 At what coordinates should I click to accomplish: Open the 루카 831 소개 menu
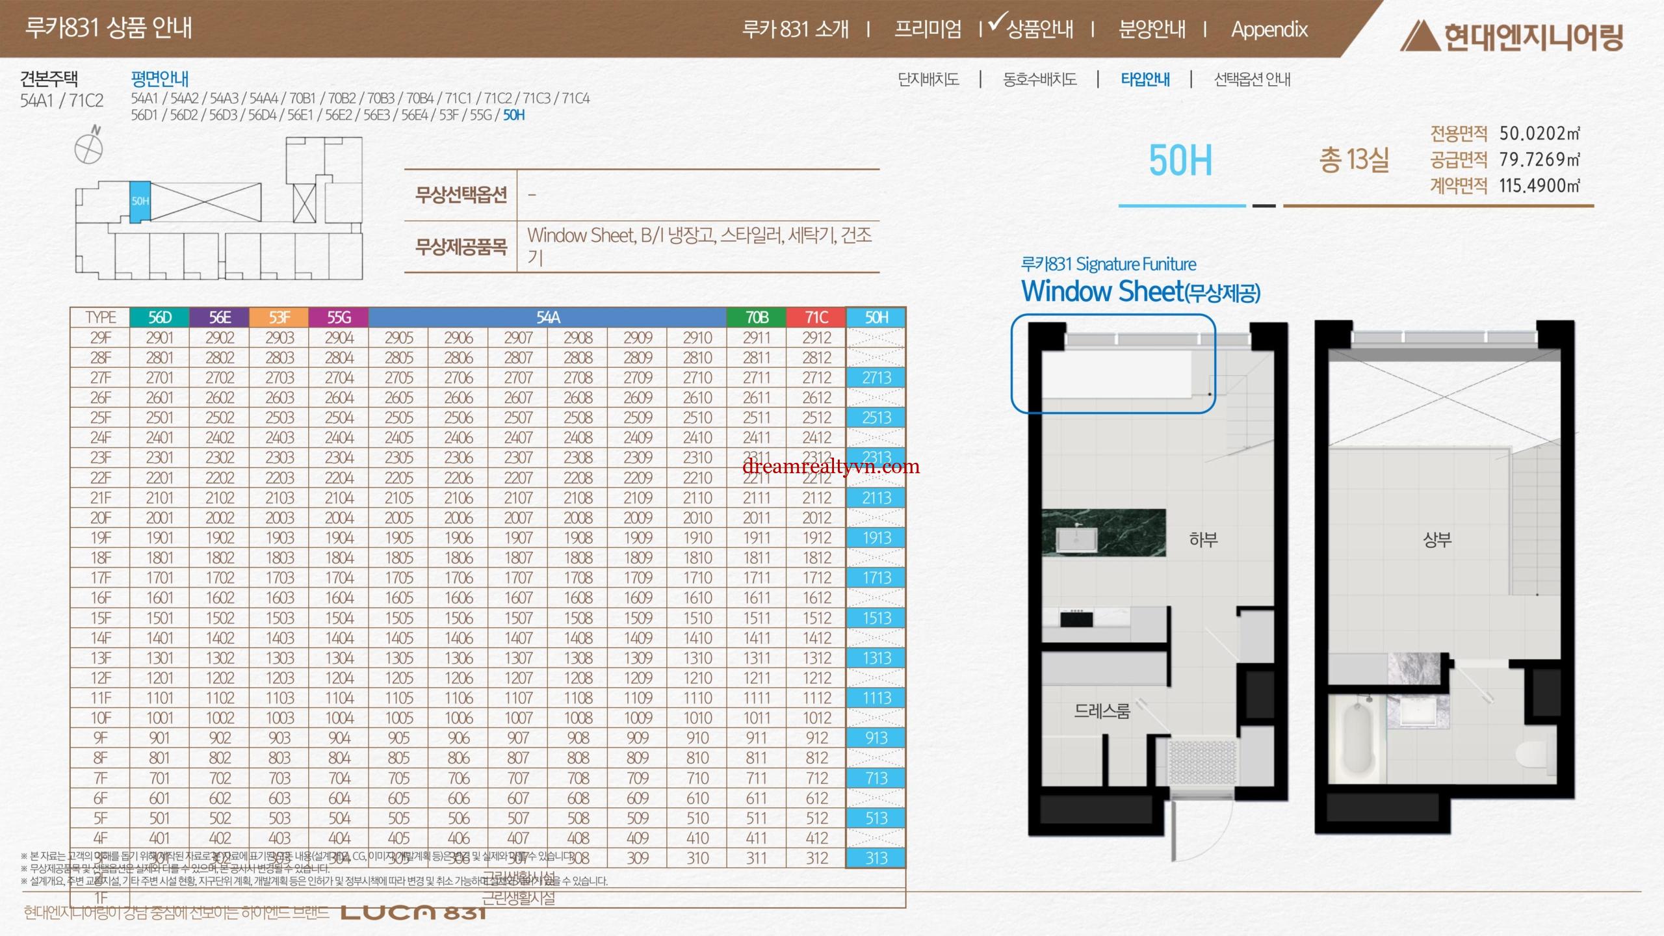[x=795, y=29]
